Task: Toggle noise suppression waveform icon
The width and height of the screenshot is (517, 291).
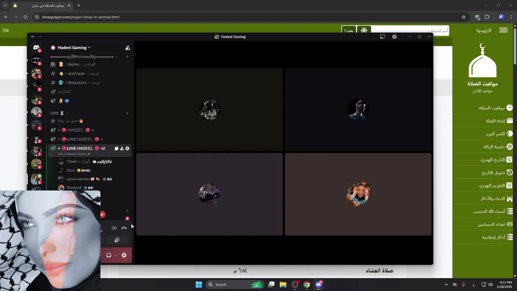Action: point(114,228)
